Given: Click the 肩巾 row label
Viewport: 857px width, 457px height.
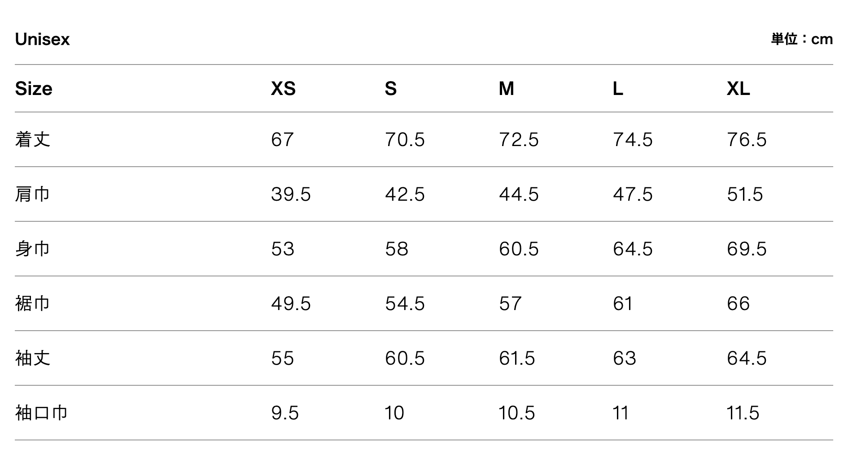Looking at the screenshot, I should (32, 194).
